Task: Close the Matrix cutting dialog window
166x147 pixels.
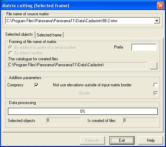Action: click(160, 5)
